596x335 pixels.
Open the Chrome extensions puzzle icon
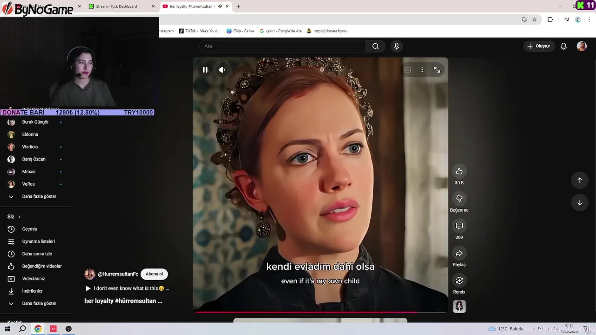(x=550, y=20)
